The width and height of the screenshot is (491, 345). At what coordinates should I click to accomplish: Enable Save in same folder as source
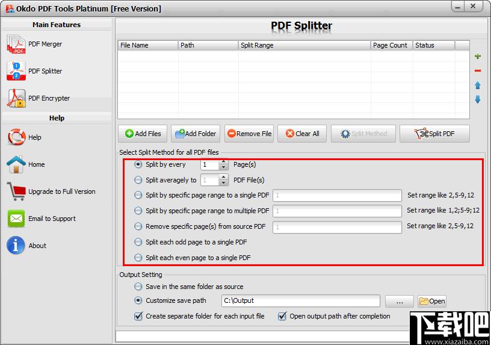139,287
